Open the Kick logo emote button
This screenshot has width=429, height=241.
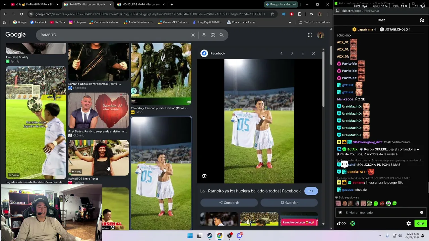pos(353,223)
